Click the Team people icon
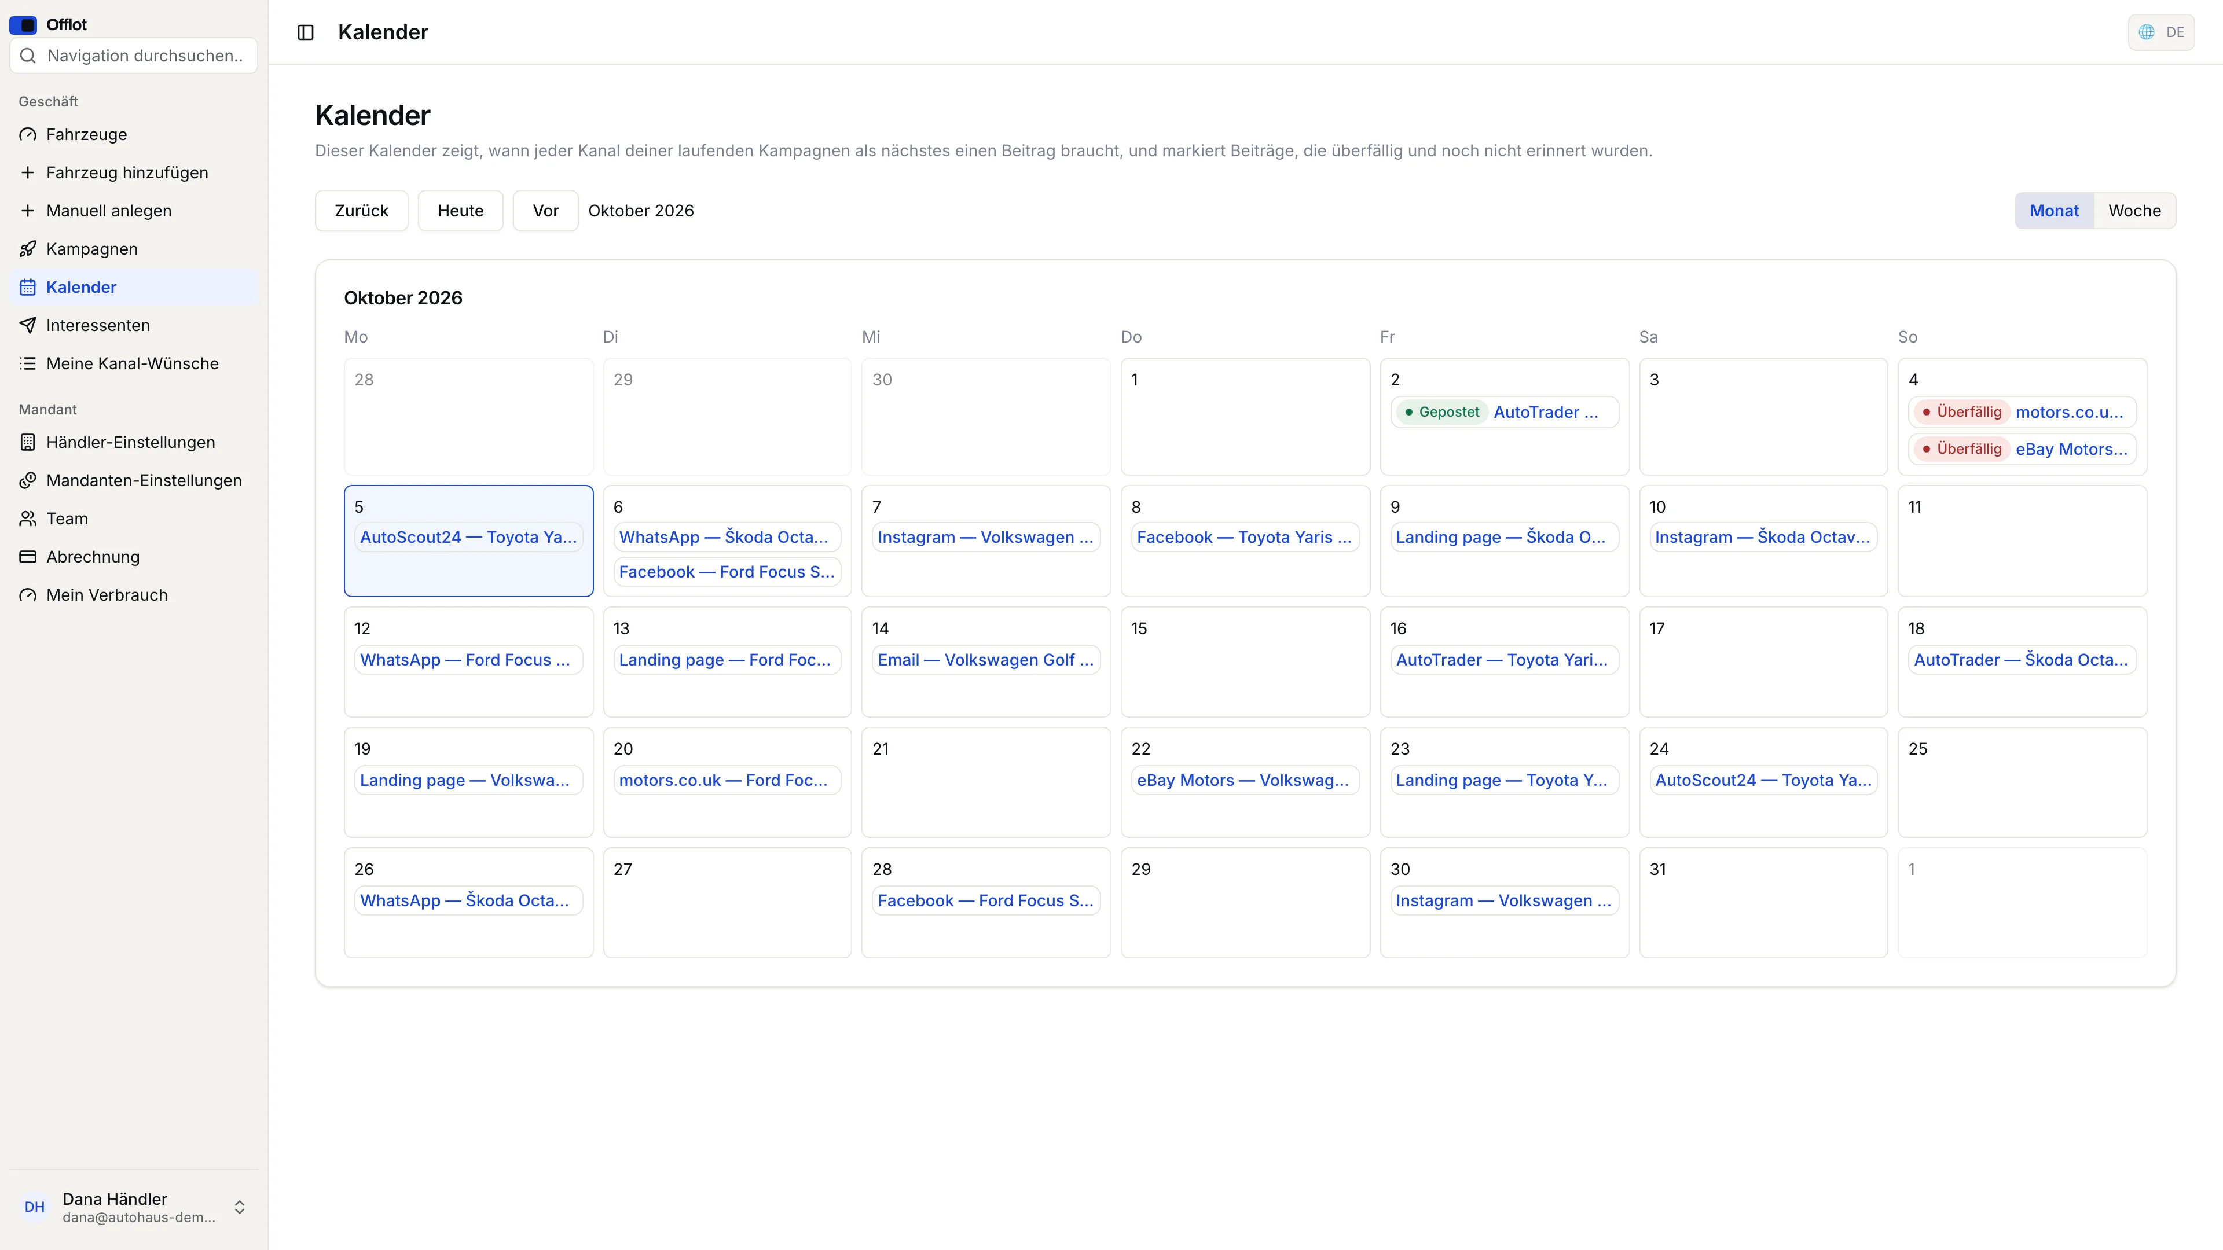The image size is (2223, 1250). [x=28, y=519]
